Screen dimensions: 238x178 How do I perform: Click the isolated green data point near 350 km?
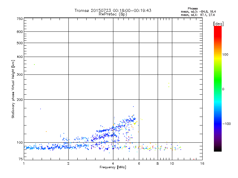[34, 65]
